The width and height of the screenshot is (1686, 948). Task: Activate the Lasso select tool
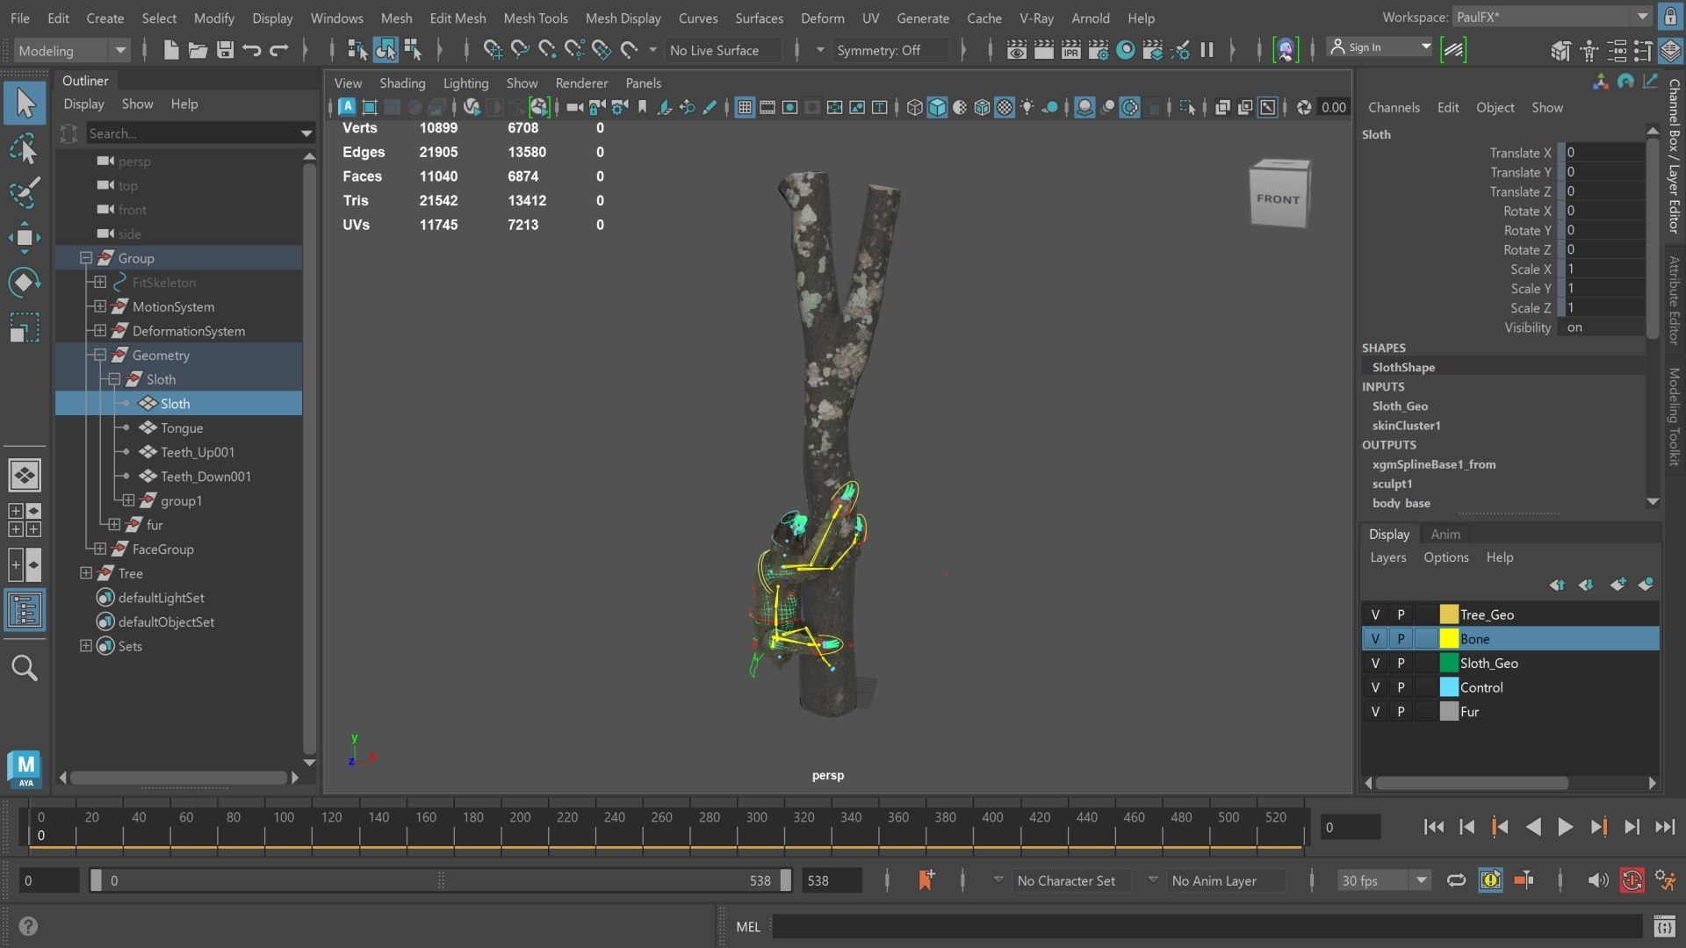click(x=24, y=149)
